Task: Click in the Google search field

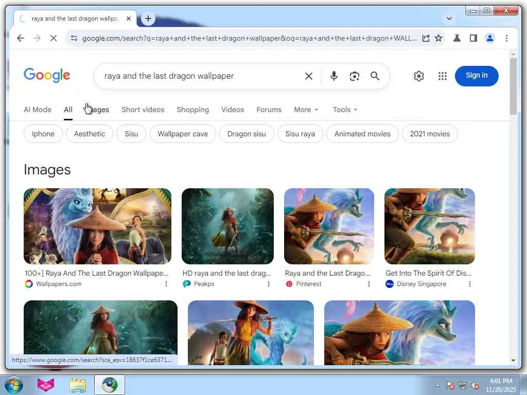Action: pyautogui.click(x=202, y=76)
